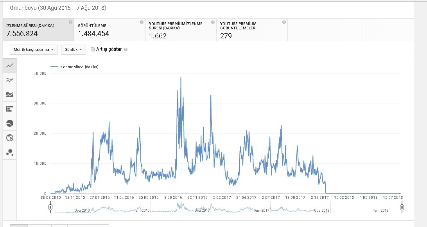This screenshot has width=427, height=227.
Task: Grab the left date range slider handle
Action: tap(50, 207)
